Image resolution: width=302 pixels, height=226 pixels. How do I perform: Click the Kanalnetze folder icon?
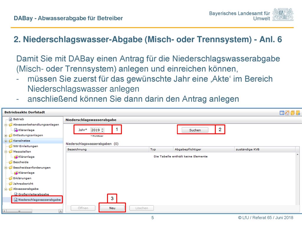pos(11,141)
